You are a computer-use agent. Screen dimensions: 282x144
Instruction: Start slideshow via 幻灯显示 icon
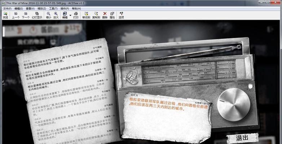click(37, 15)
